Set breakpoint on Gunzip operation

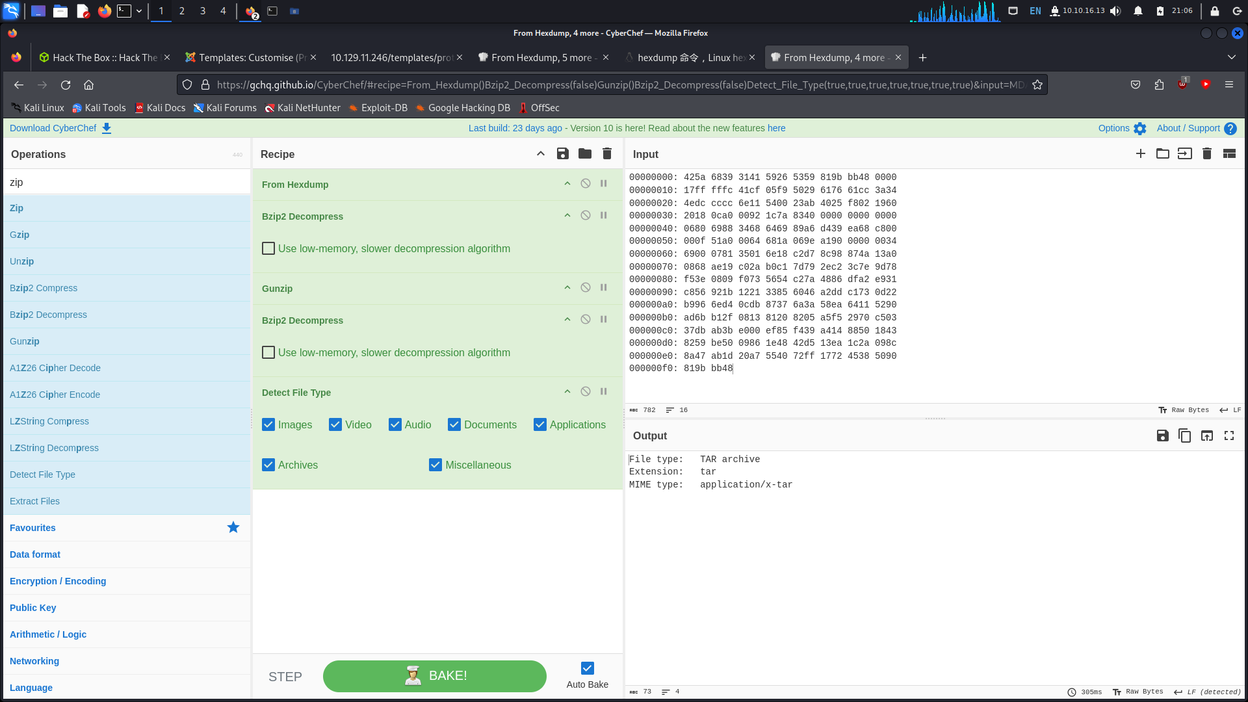click(604, 288)
